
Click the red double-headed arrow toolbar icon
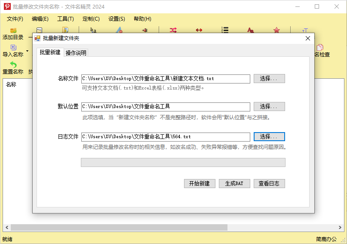point(199,30)
